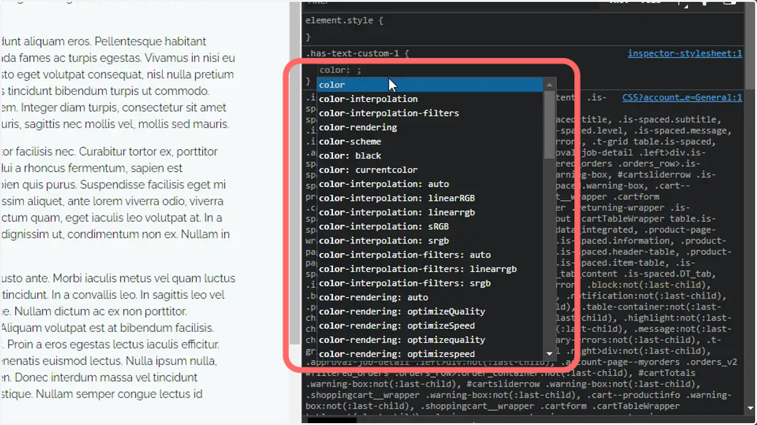Open the inspector-stylesheet:1 source link

point(684,54)
